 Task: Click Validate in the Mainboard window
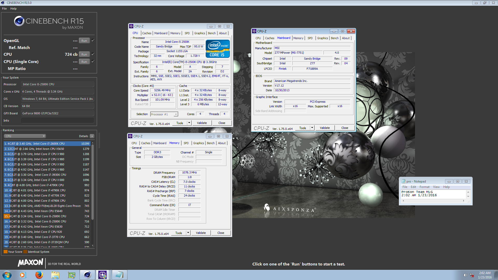click(325, 128)
